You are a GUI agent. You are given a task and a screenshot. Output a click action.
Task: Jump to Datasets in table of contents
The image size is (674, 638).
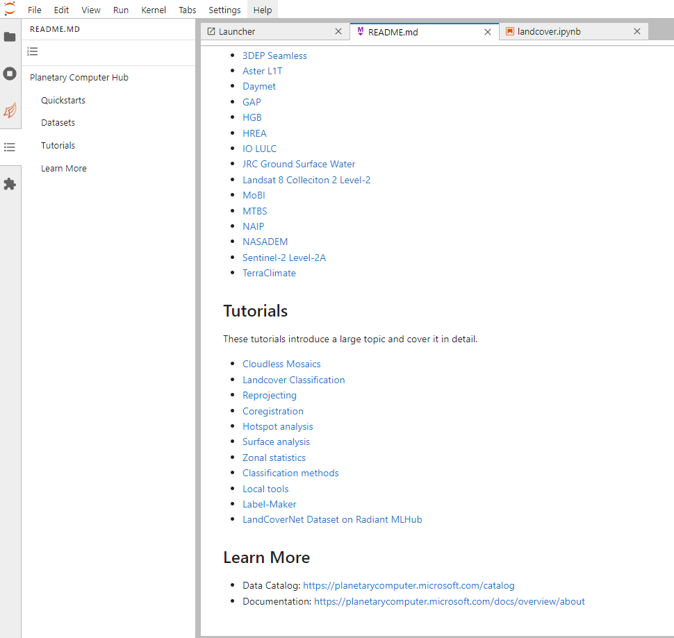(x=58, y=122)
